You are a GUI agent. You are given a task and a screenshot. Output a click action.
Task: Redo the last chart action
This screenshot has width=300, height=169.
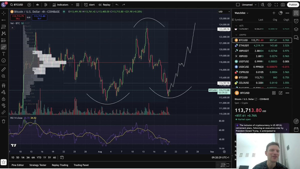tap(123, 5)
